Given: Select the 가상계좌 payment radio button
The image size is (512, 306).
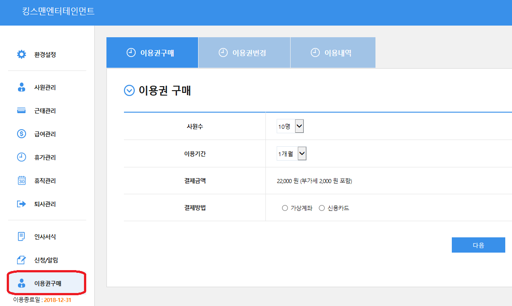Looking at the screenshot, I should point(285,208).
